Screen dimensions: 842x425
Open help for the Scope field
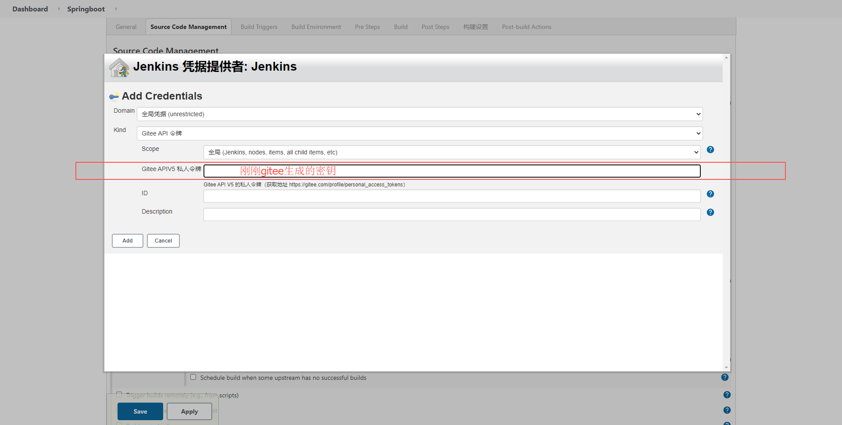tap(710, 150)
